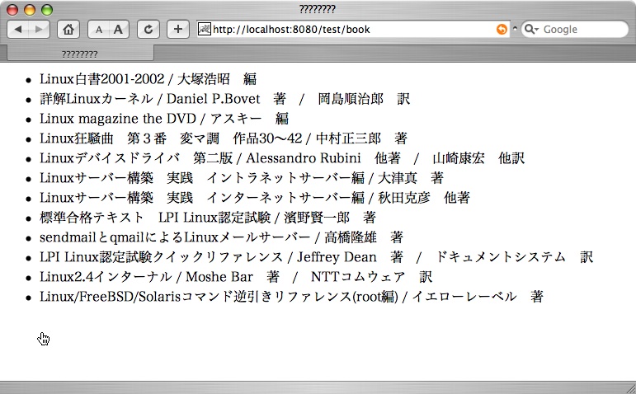The image size is (636, 394).
Task: Minimize the window with yellow button
Action: coord(30,10)
